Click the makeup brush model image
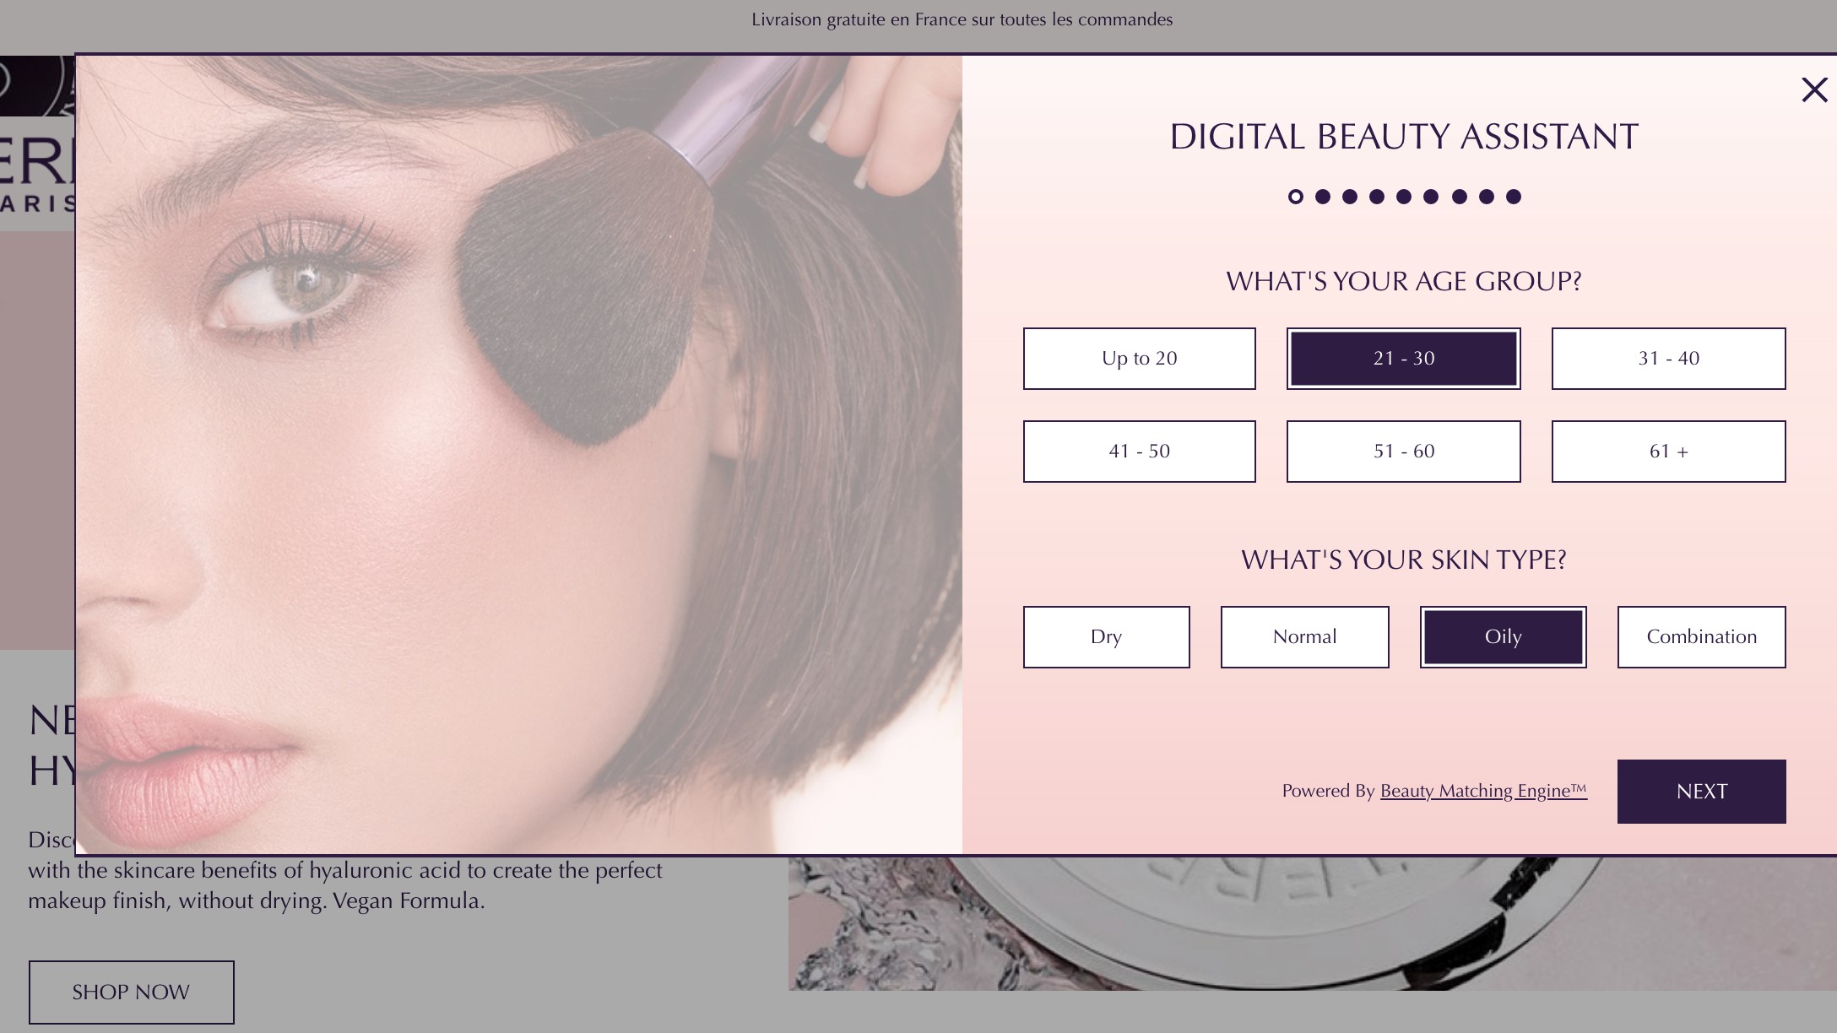 (519, 456)
